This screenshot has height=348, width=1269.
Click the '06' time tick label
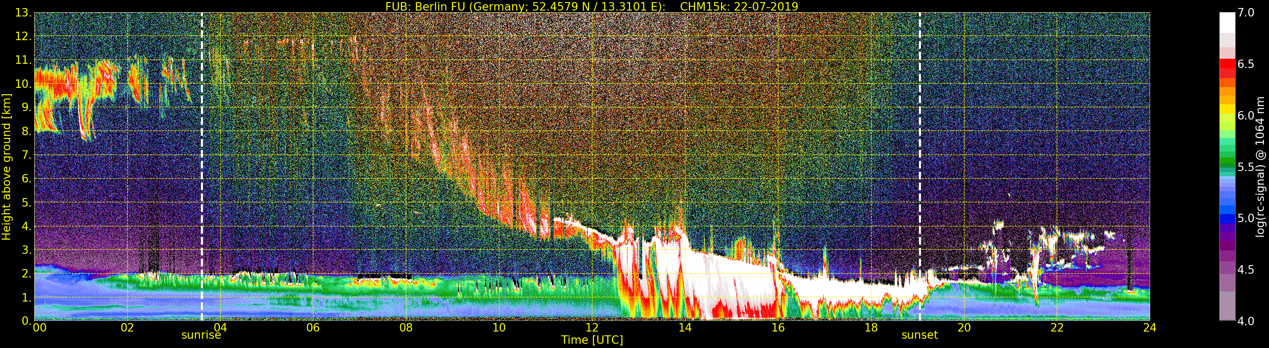(x=313, y=328)
